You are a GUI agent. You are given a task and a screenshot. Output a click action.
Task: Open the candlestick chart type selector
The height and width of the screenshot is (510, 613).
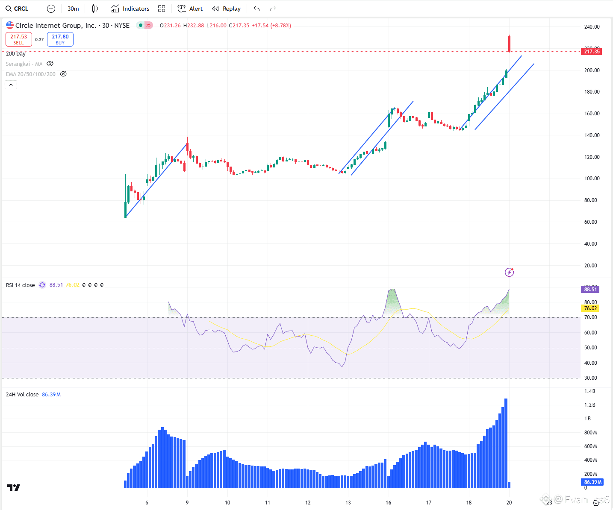coord(95,9)
